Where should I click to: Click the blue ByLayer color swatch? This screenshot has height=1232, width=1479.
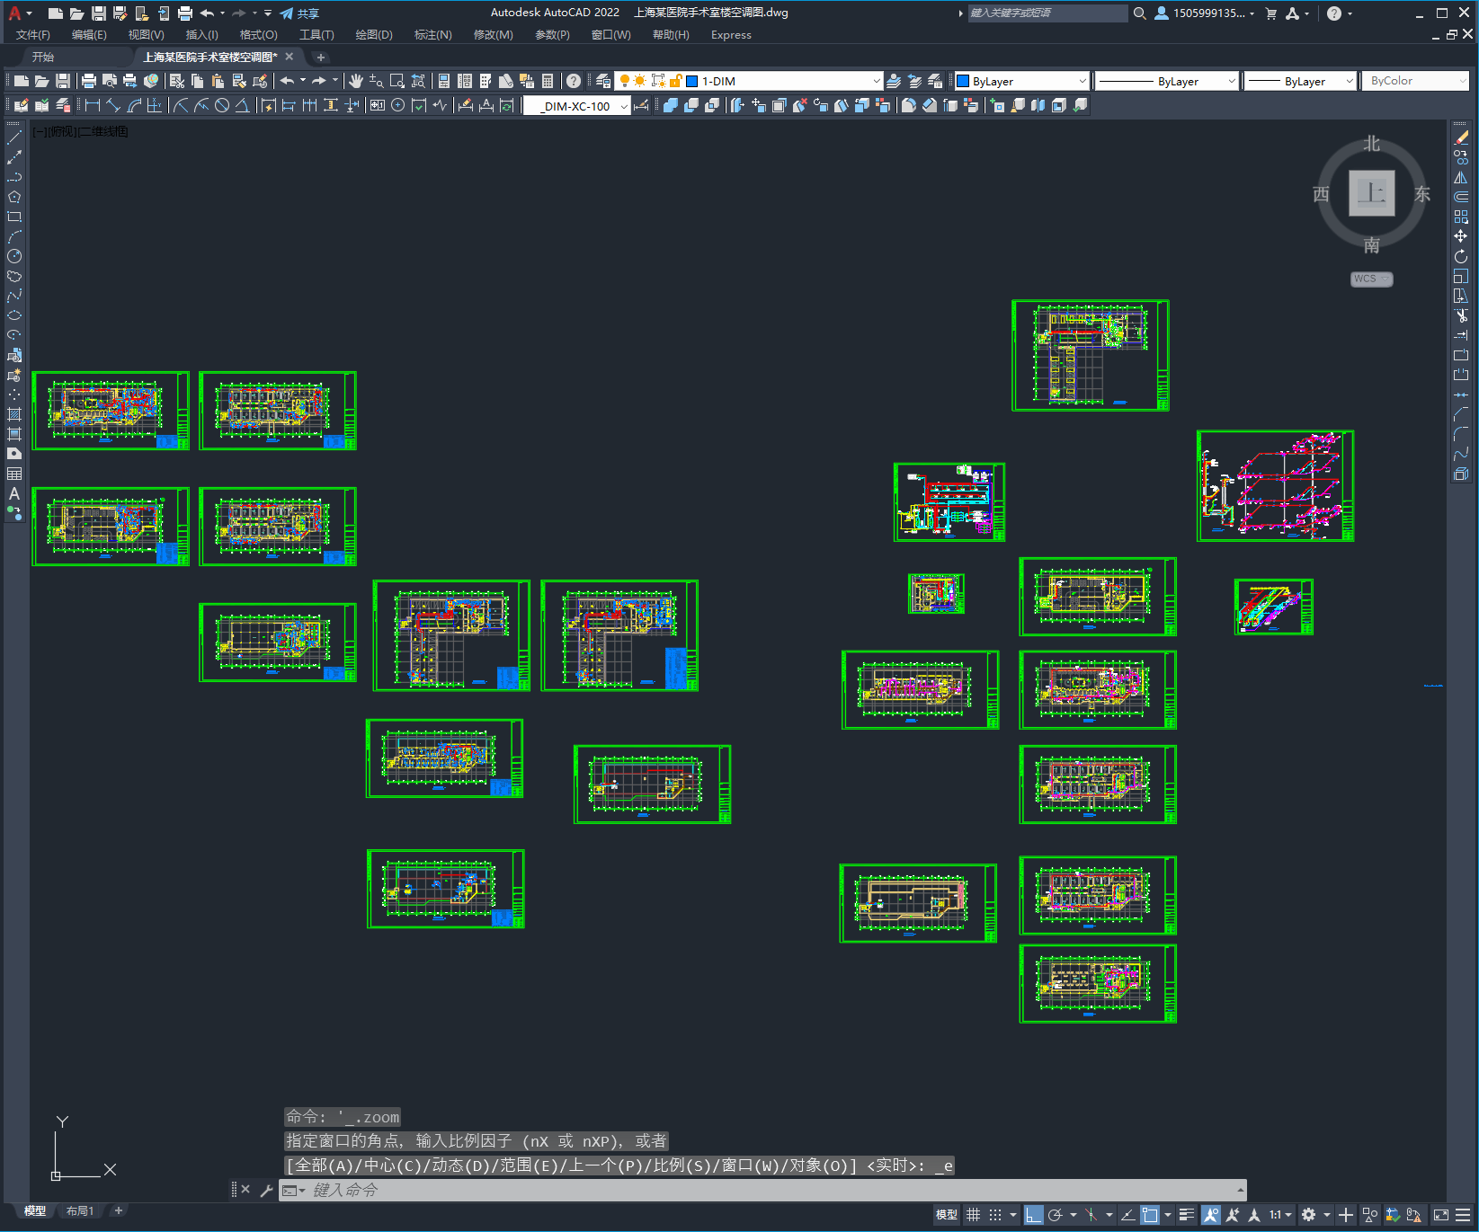click(x=963, y=81)
